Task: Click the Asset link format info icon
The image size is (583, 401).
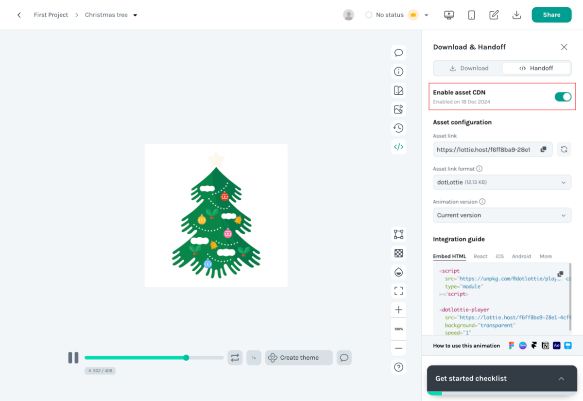Action: [479, 169]
